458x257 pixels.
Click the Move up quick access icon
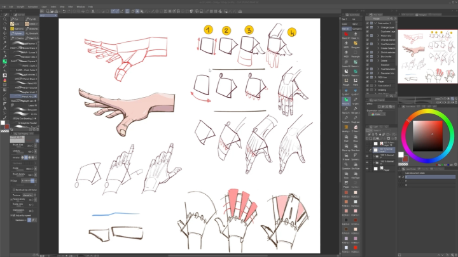[x=346, y=147]
